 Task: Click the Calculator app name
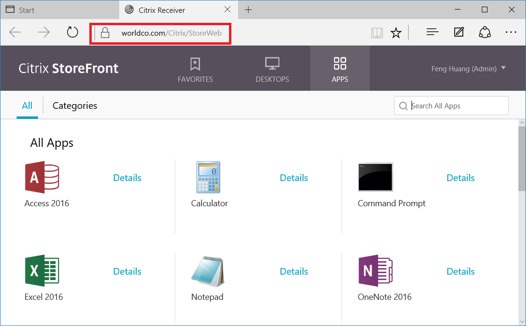click(210, 203)
